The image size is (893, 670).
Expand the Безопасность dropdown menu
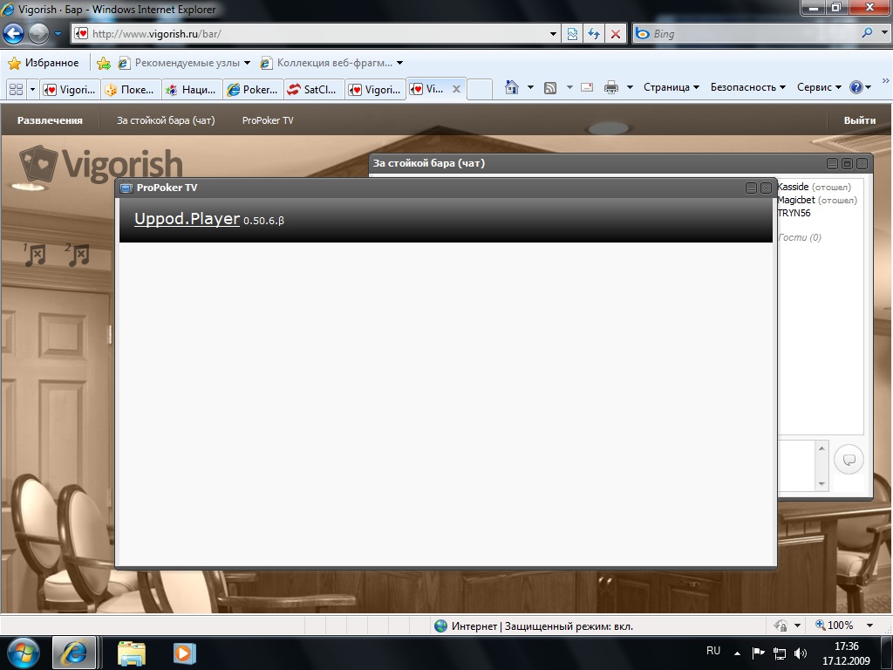coord(747,87)
